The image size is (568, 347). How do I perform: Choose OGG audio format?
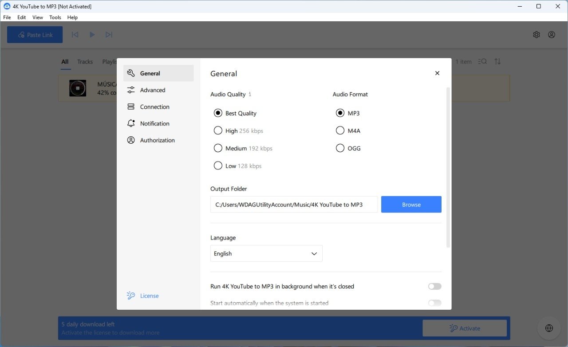pos(348,148)
